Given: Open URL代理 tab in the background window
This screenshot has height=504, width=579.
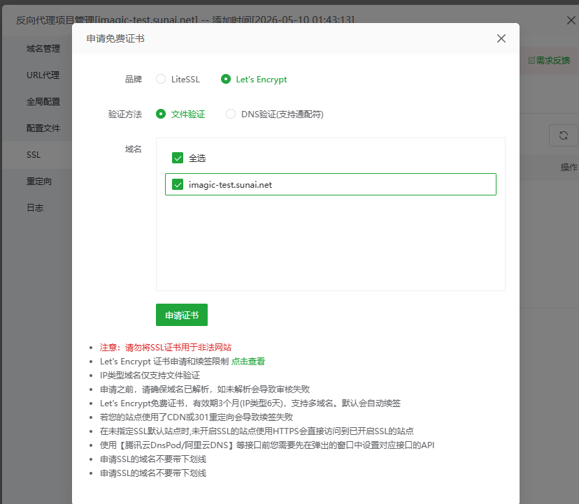Looking at the screenshot, I should (43, 75).
